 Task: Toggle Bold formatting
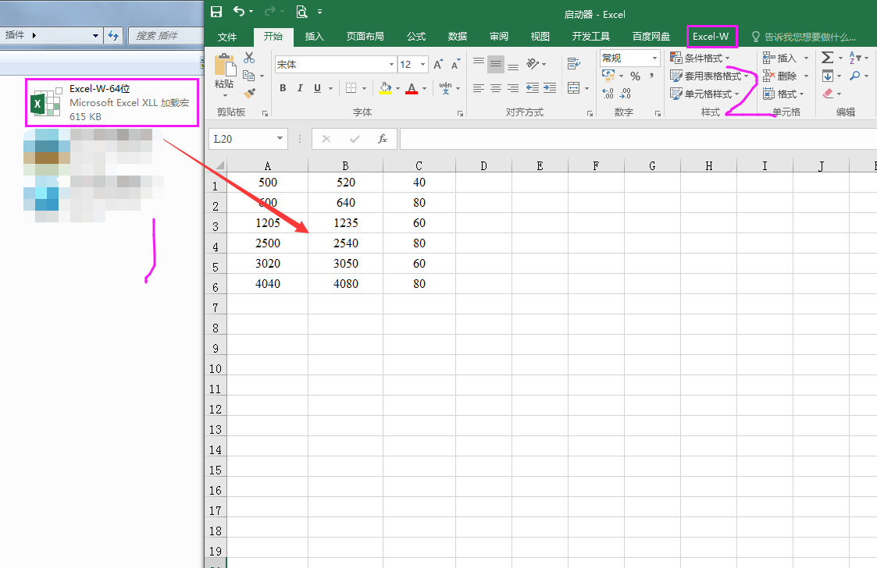tap(283, 87)
